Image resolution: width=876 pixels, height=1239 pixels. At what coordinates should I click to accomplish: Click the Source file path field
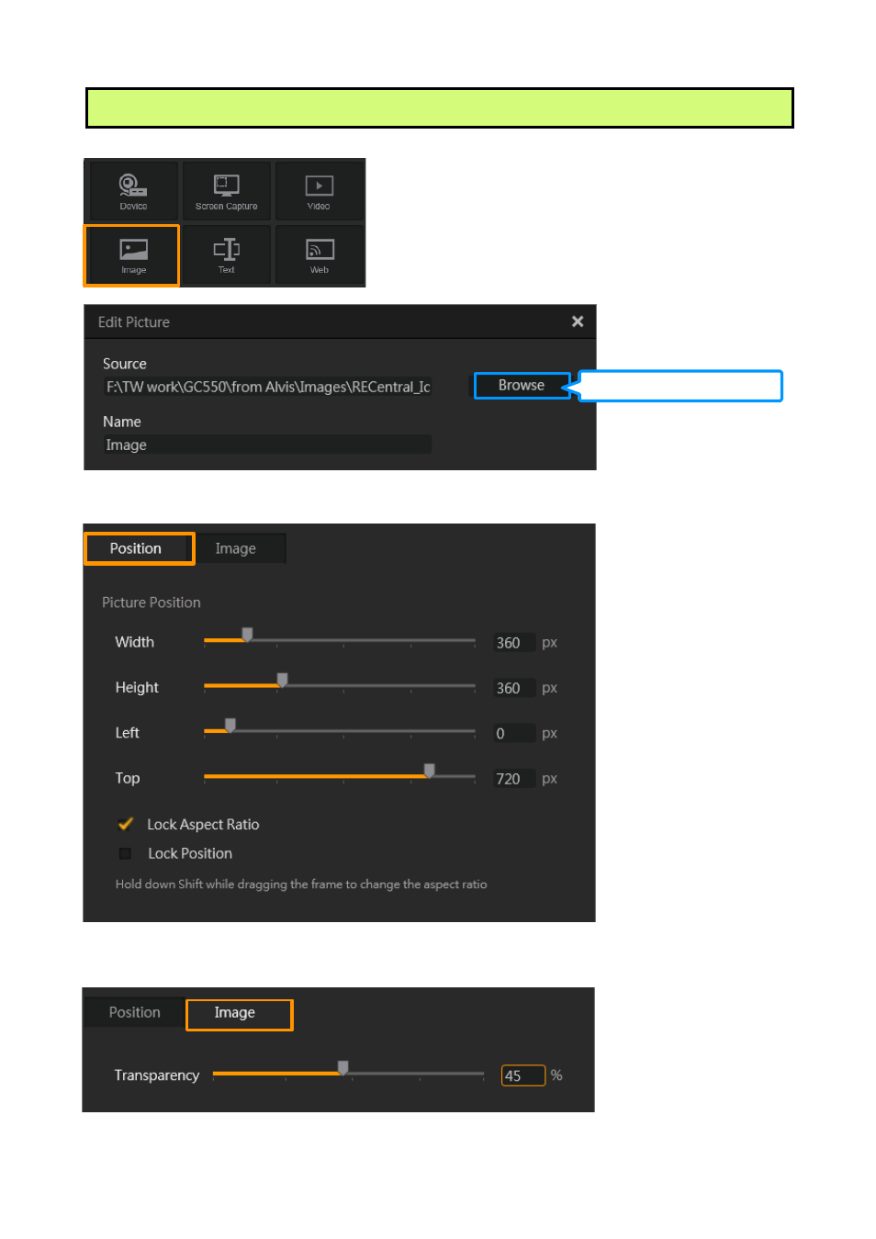[x=267, y=387]
